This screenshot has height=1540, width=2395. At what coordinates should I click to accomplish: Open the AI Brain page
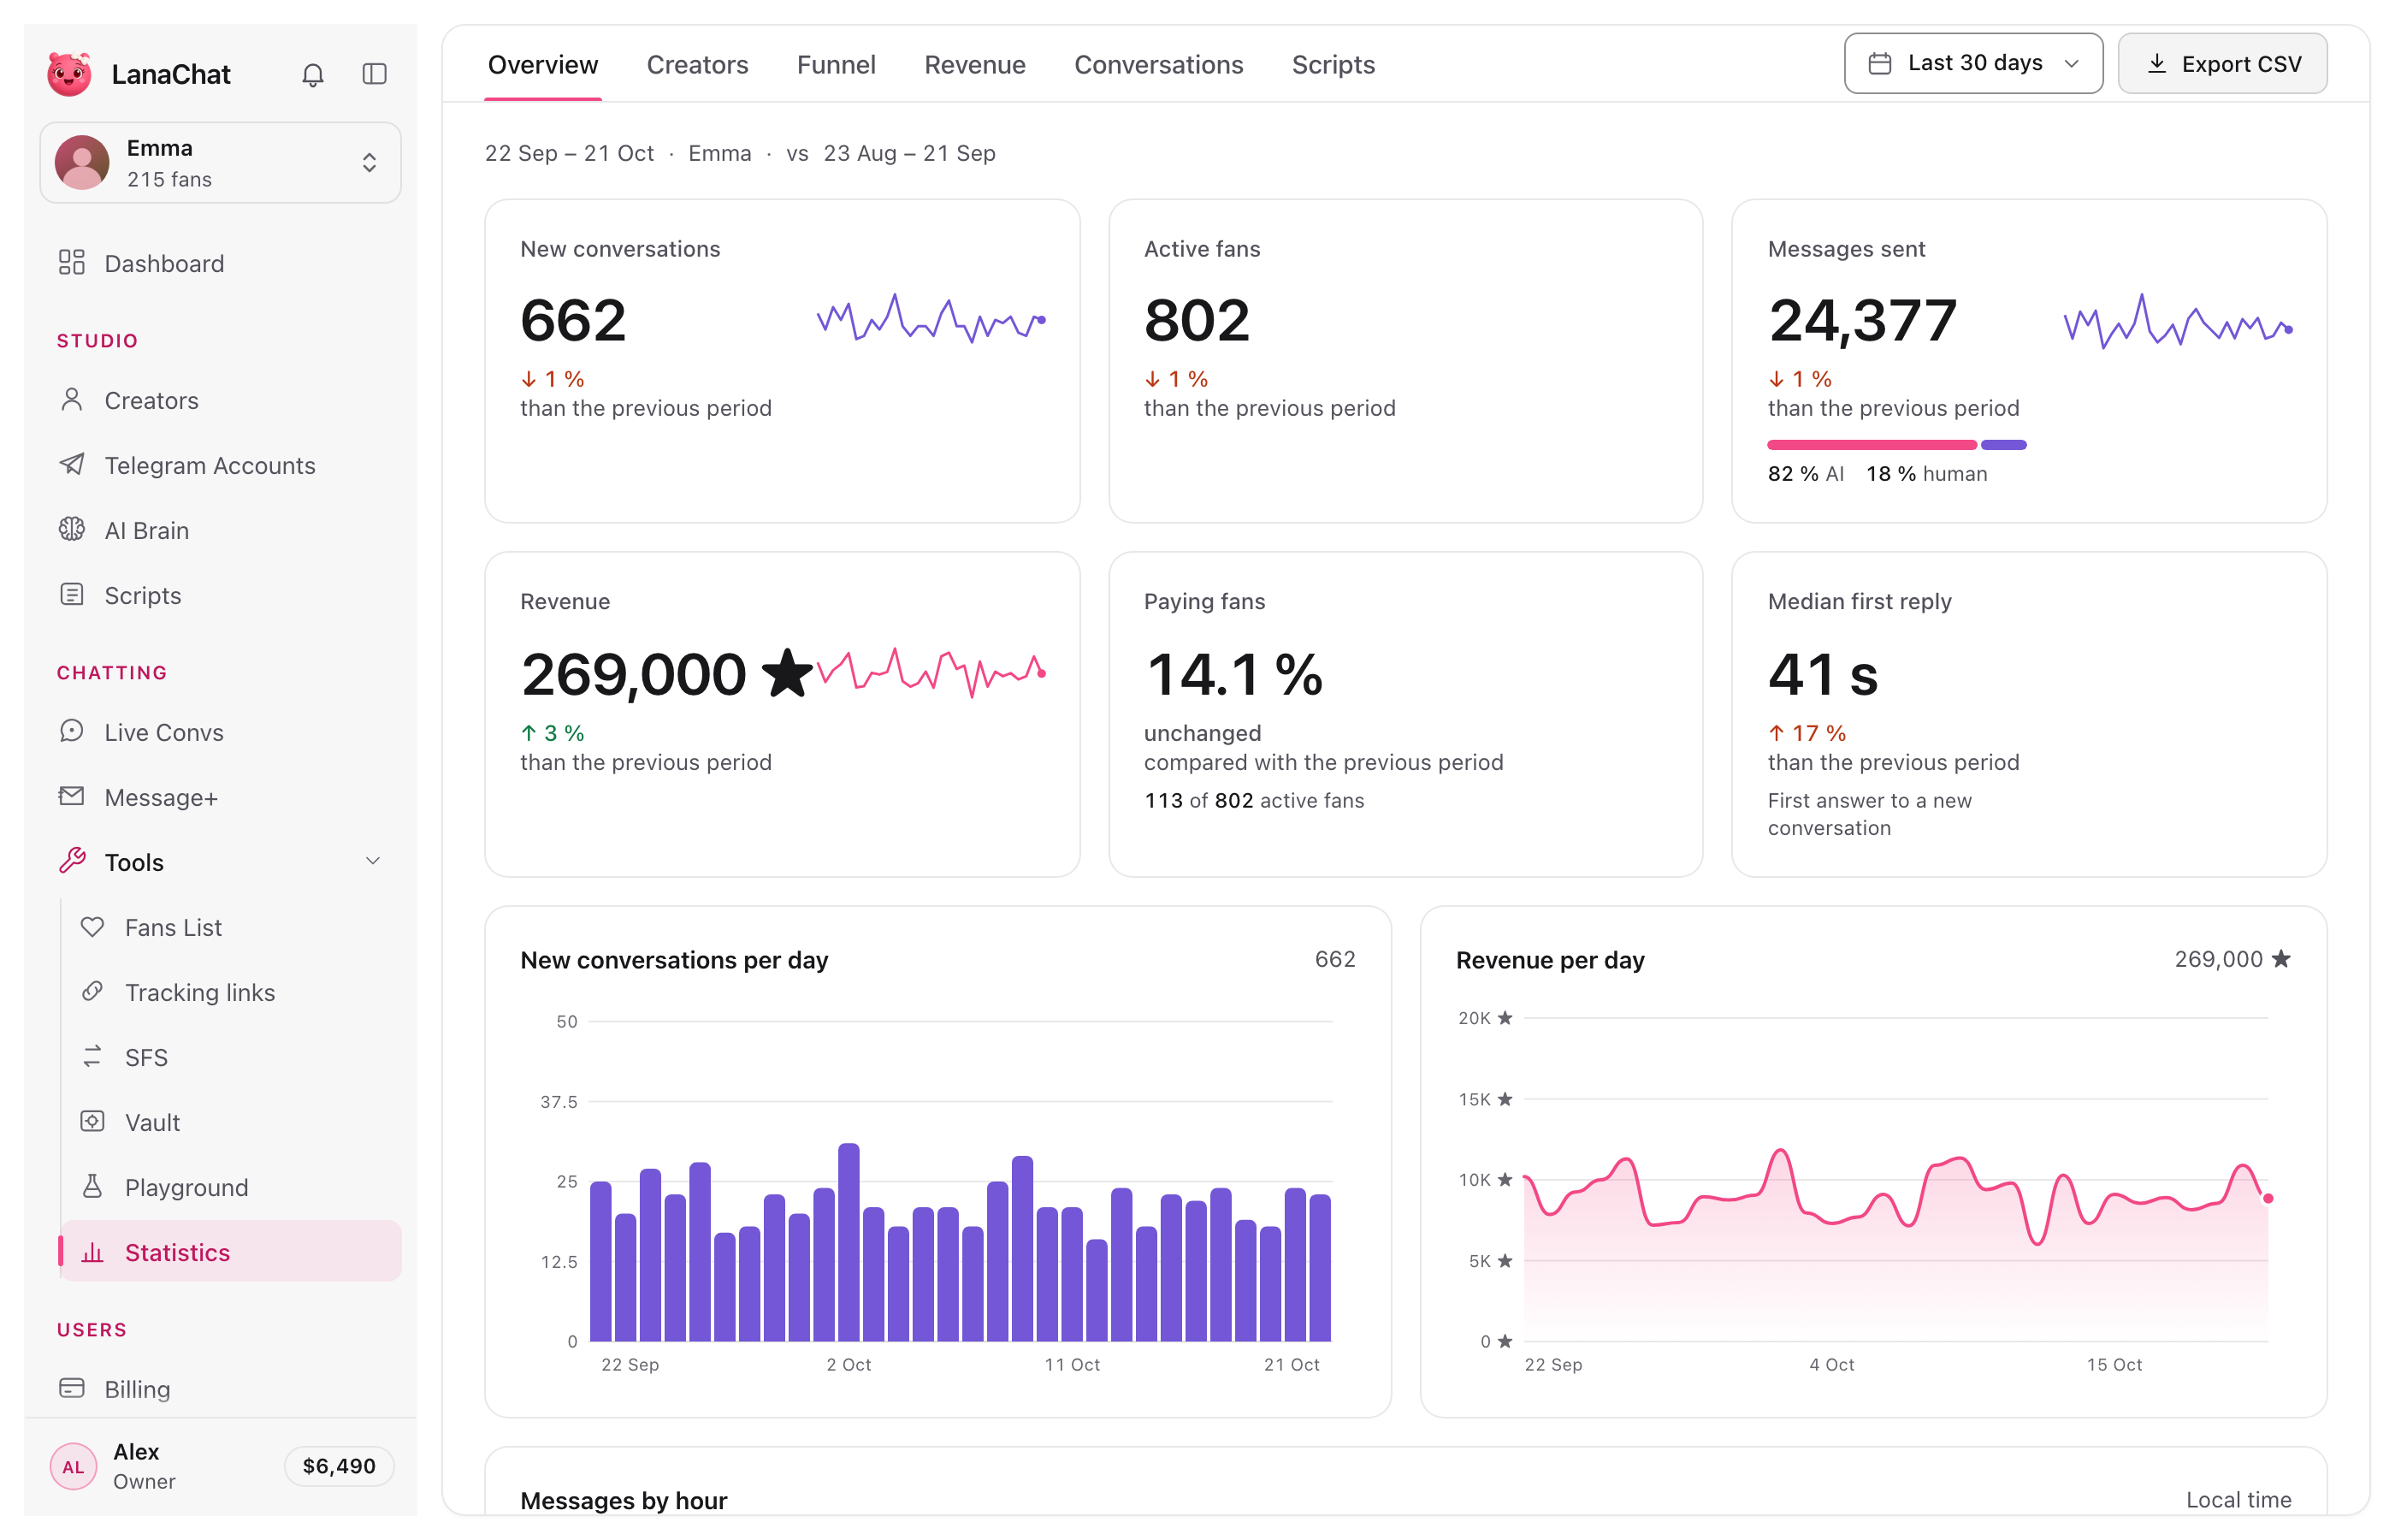220,530
